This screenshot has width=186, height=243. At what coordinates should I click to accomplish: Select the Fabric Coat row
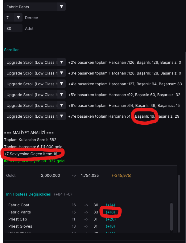click(x=62, y=205)
